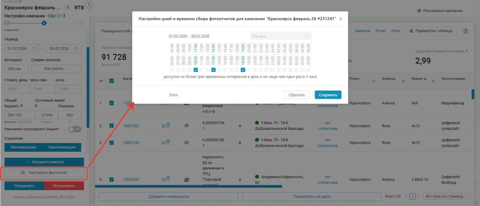This screenshot has height=206, width=480.
Task: Uncheck the 10:00 - 11:00 time interval
Action: click(x=196, y=70)
